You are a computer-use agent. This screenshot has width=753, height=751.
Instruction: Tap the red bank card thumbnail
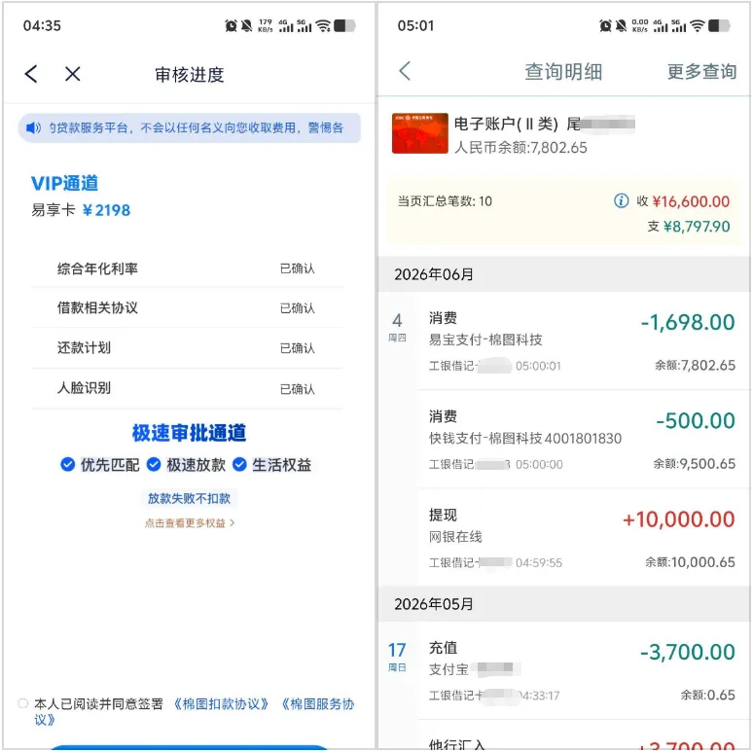coord(419,133)
